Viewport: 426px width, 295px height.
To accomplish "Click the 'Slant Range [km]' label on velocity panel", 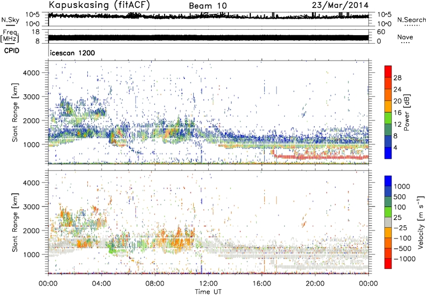I will [x=15, y=223].
